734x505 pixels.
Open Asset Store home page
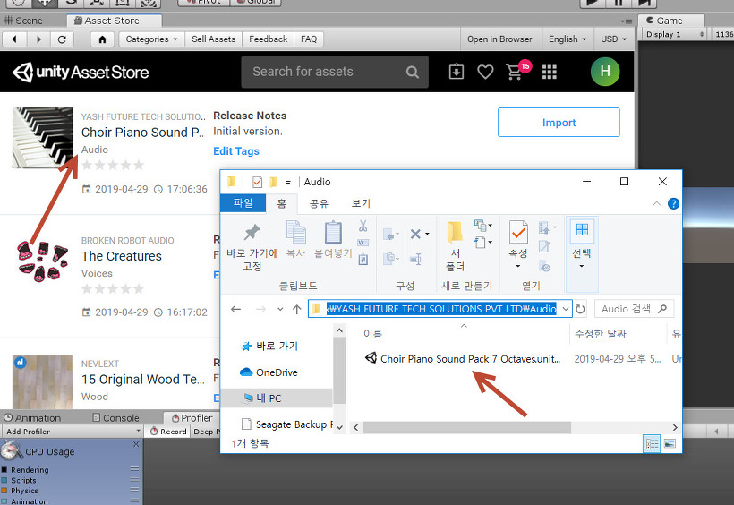point(103,39)
